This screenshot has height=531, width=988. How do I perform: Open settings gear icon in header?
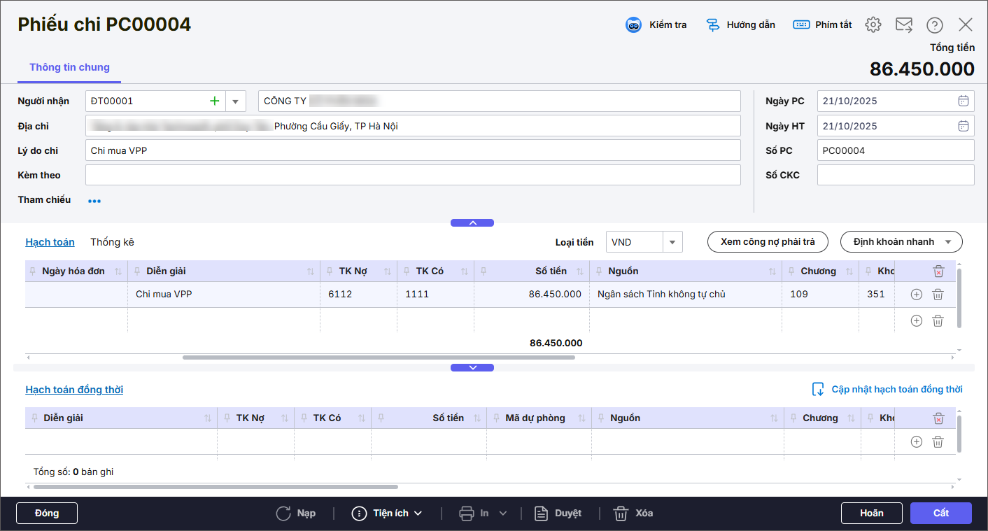click(873, 25)
